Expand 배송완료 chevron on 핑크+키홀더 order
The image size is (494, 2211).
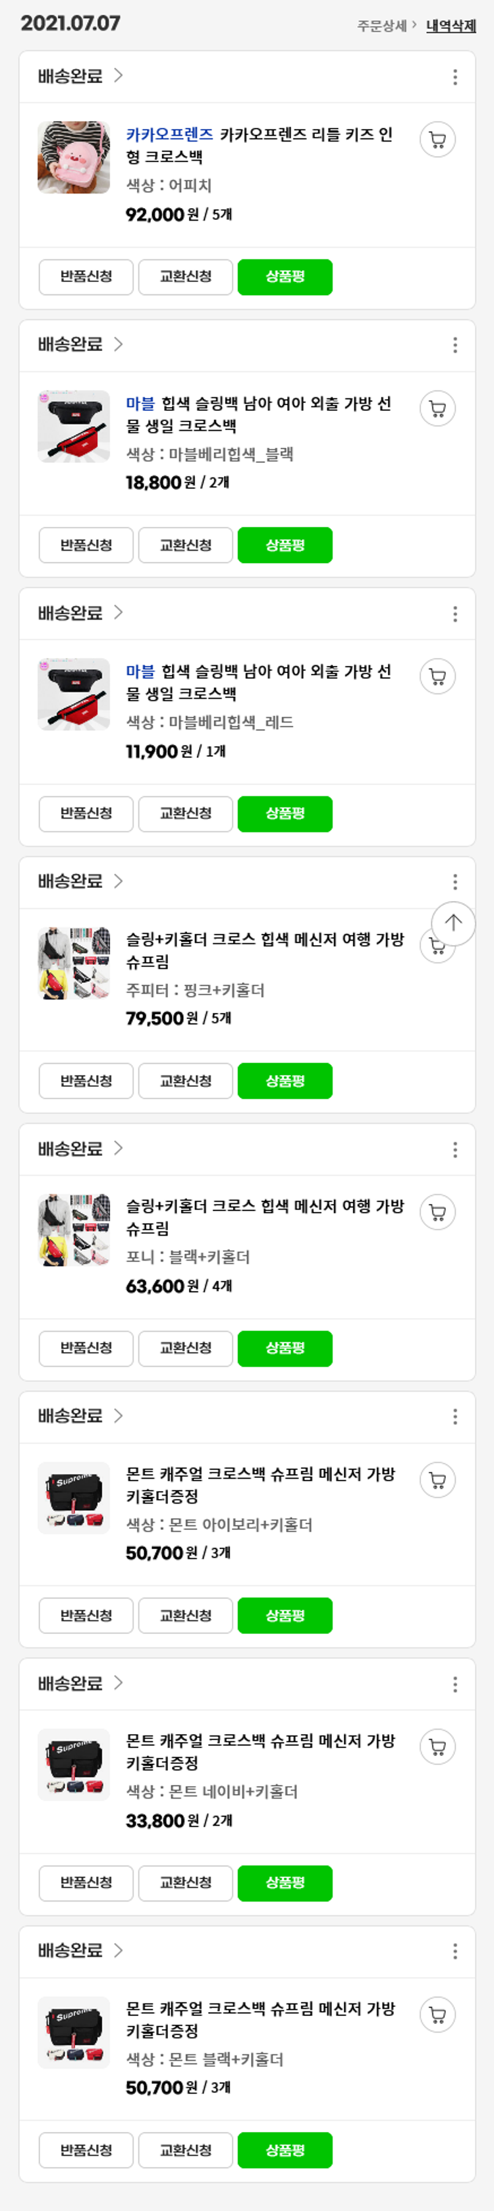tap(119, 881)
